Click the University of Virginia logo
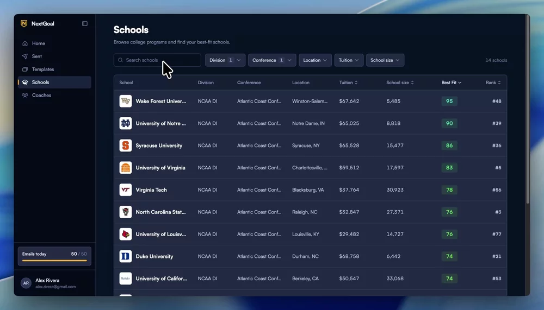The width and height of the screenshot is (544, 310). [x=126, y=168]
